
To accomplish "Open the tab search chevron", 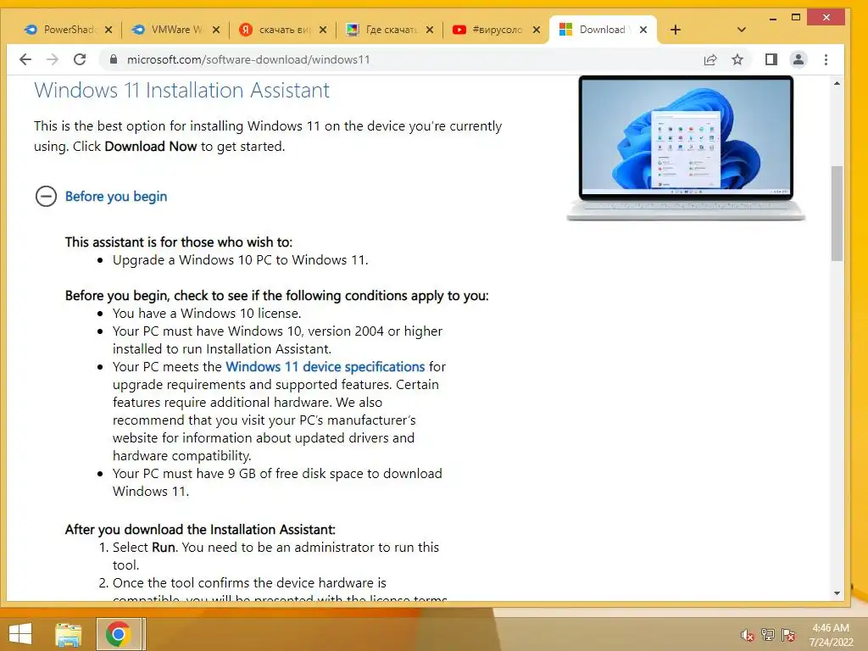I will pos(742,30).
